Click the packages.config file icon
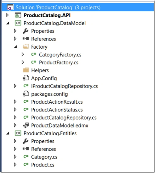The image size is (155, 173). coord(26,94)
